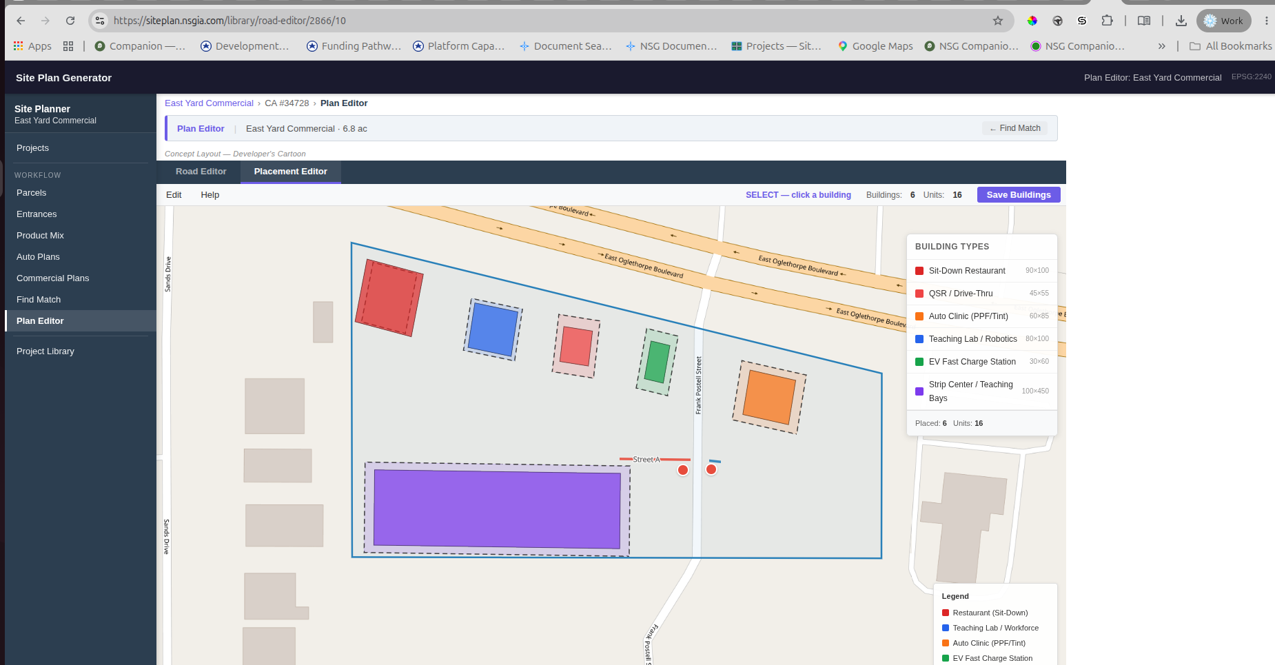
Task: Select Teaching Lab / Robotics building type
Action: tap(982, 339)
